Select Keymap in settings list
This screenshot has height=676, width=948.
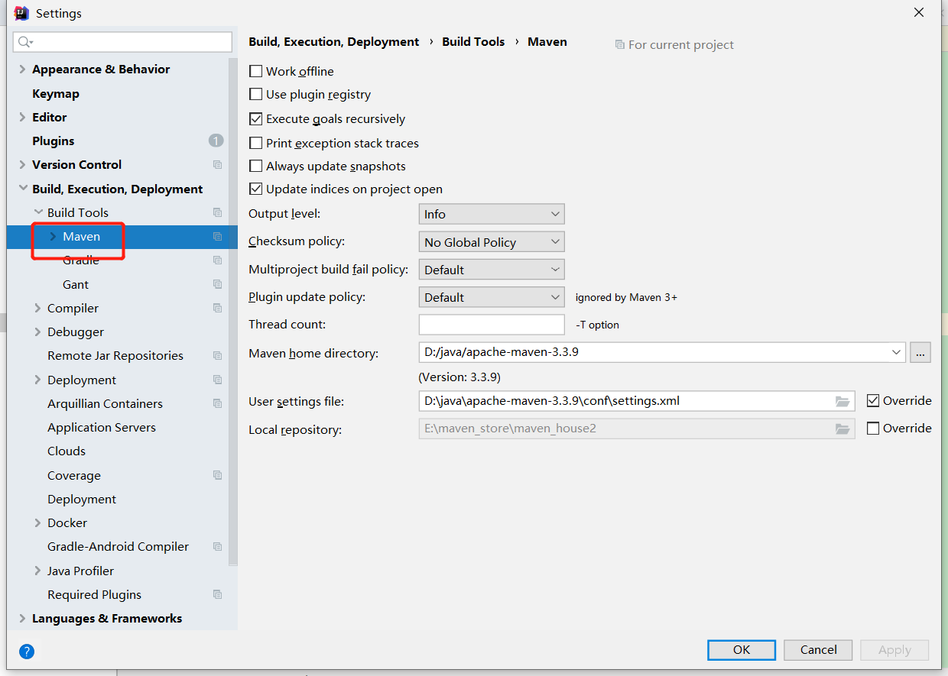[56, 93]
